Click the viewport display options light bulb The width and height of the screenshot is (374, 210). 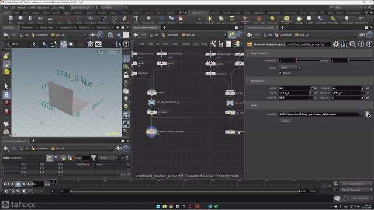126,99
